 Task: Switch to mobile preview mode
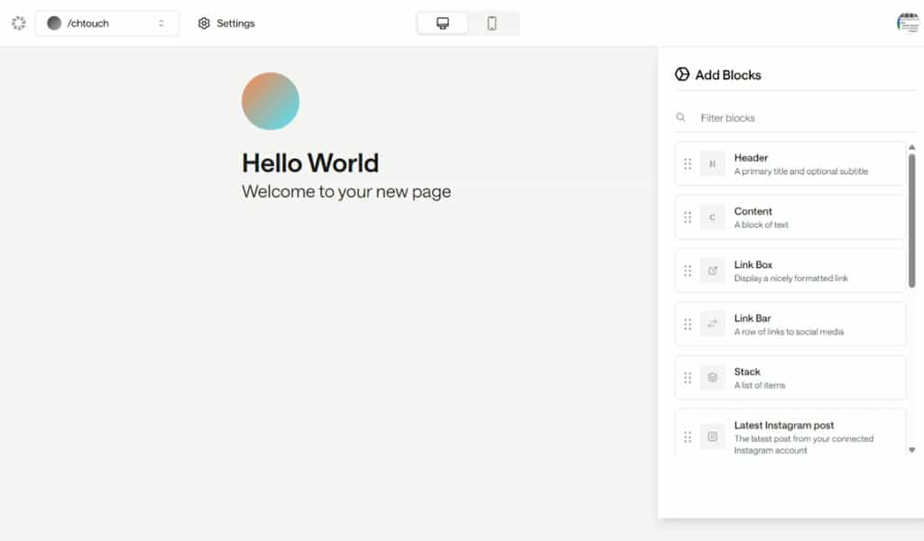click(x=492, y=23)
